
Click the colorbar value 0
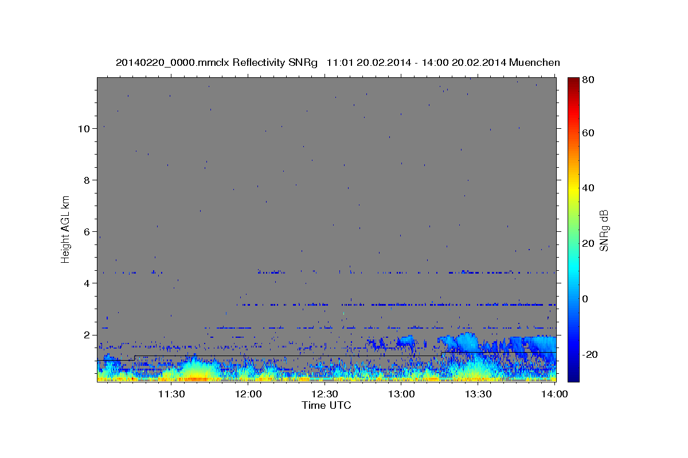(x=585, y=299)
